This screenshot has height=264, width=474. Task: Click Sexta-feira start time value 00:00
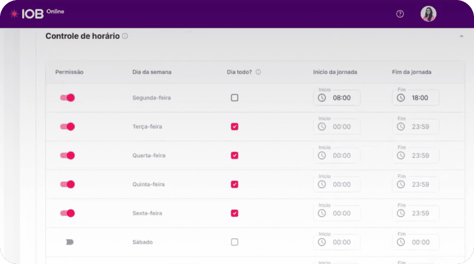[x=342, y=213]
